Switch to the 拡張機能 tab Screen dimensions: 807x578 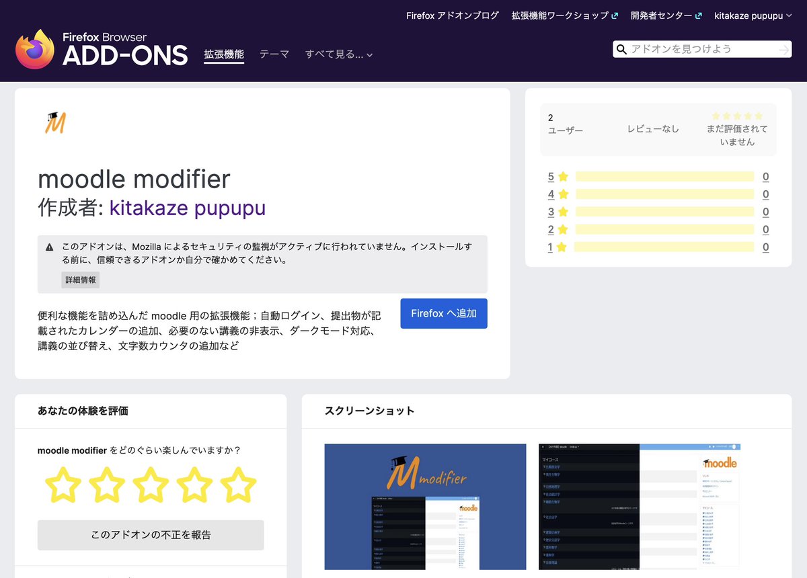(x=224, y=54)
